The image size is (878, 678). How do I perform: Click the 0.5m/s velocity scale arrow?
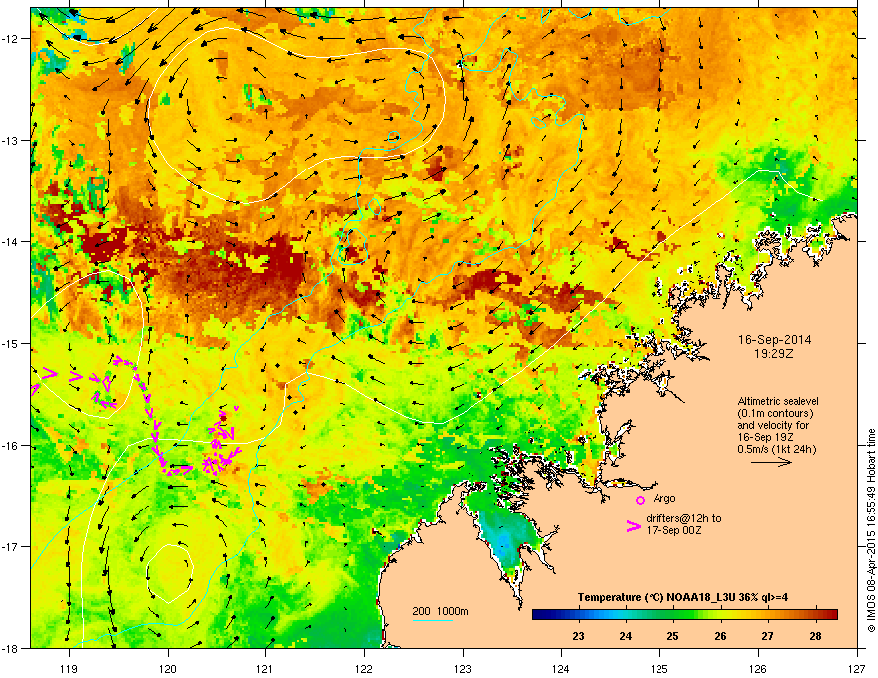click(771, 462)
